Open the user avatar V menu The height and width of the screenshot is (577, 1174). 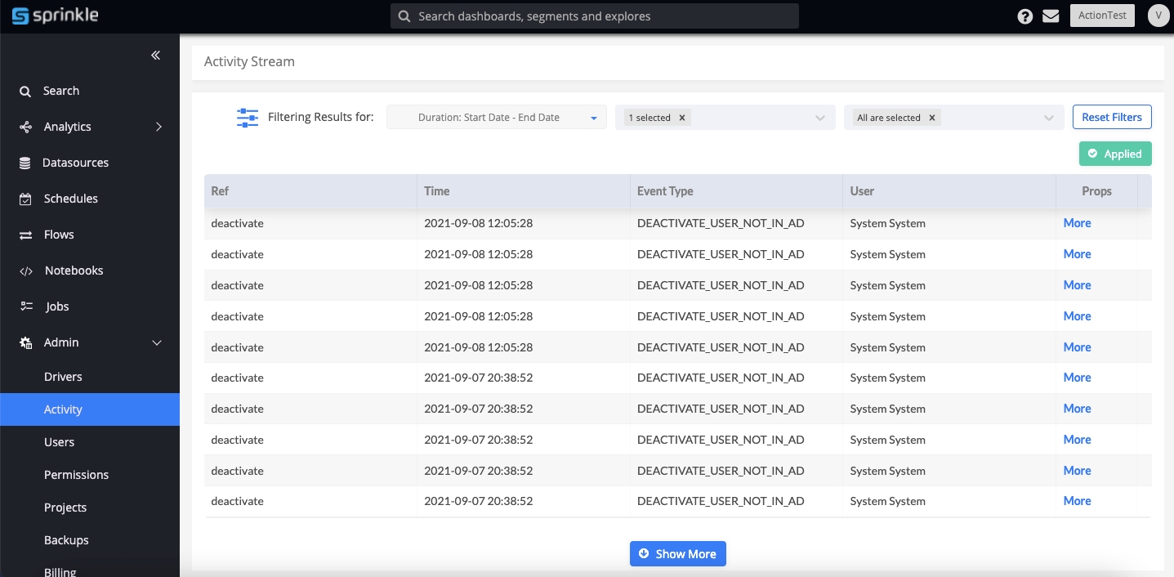click(1158, 16)
